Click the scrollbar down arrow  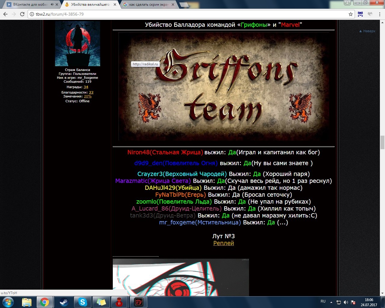(382, 293)
